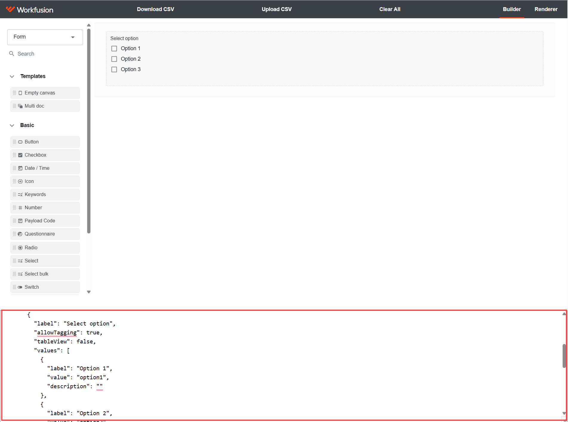Click the sidebar scroll-down arrow
Image resolution: width=568 pixels, height=422 pixels.
point(89,292)
